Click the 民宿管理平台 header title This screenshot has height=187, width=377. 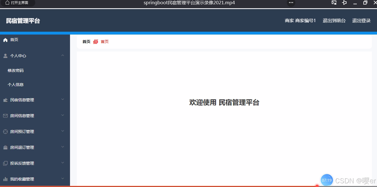pos(23,21)
